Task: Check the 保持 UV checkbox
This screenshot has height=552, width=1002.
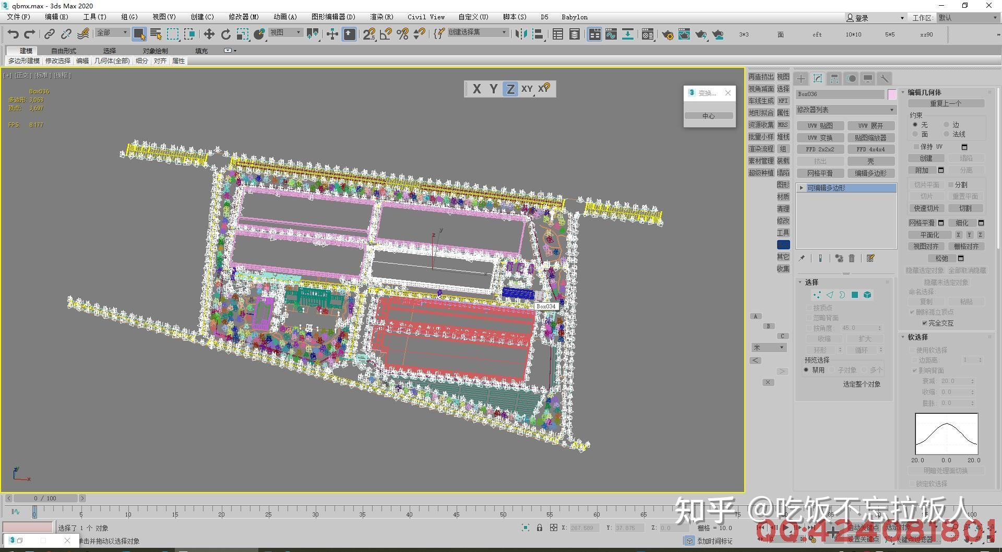Action: [916, 147]
